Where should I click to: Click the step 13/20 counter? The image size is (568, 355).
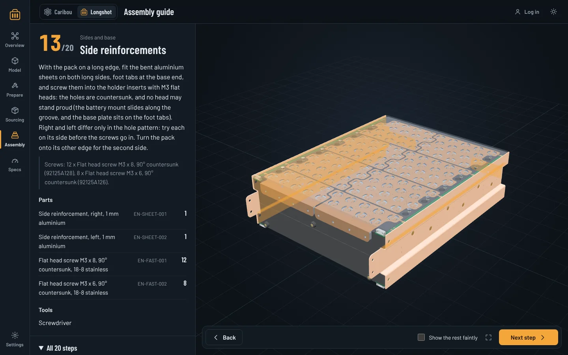[x=56, y=43]
